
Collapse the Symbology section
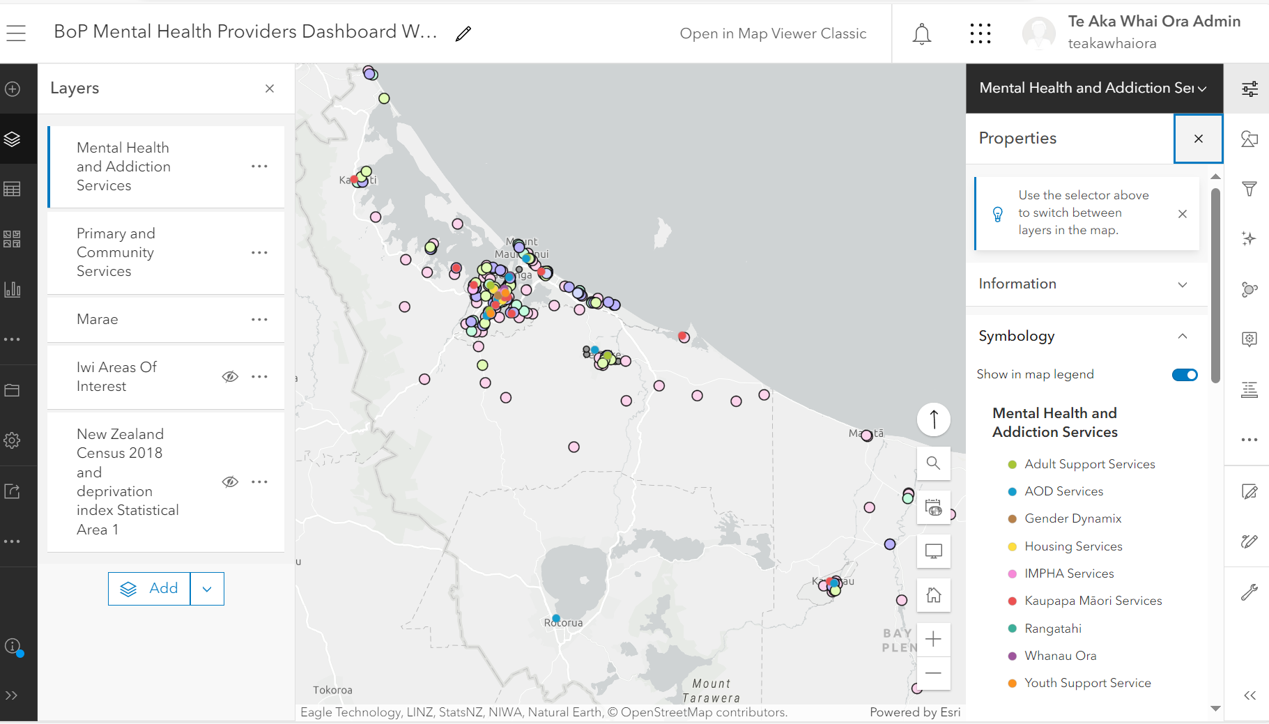click(1087, 336)
